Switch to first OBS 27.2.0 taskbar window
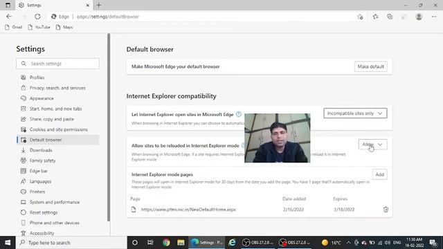Image resolution: width=443 pixels, height=249 pixels. point(257,243)
